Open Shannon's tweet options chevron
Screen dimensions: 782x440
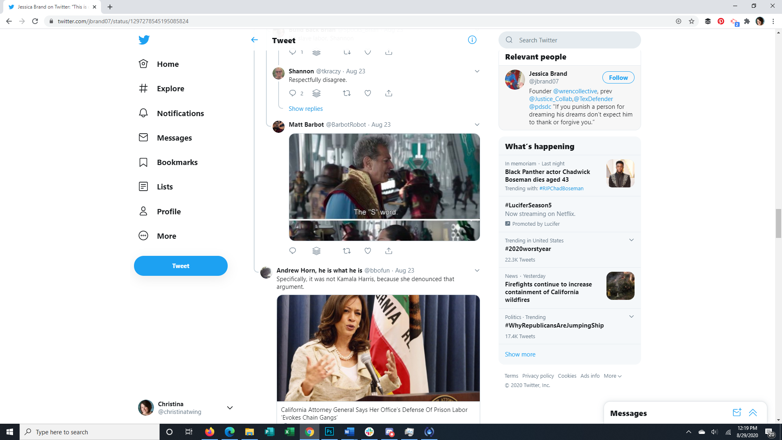click(x=477, y=71)
